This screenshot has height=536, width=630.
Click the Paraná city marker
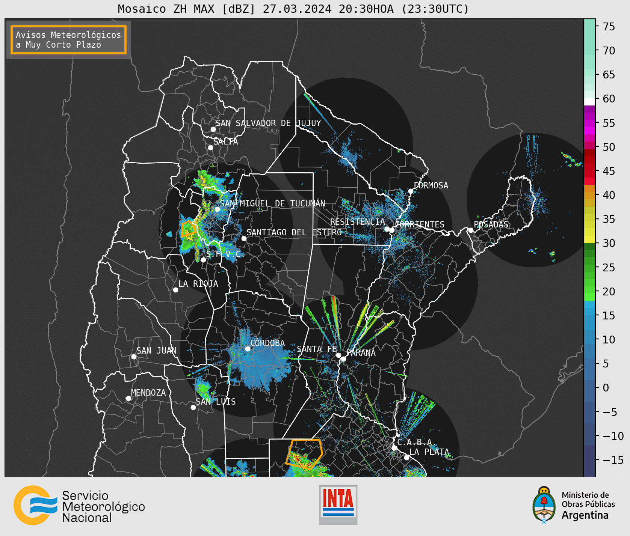tap(343, 359)
